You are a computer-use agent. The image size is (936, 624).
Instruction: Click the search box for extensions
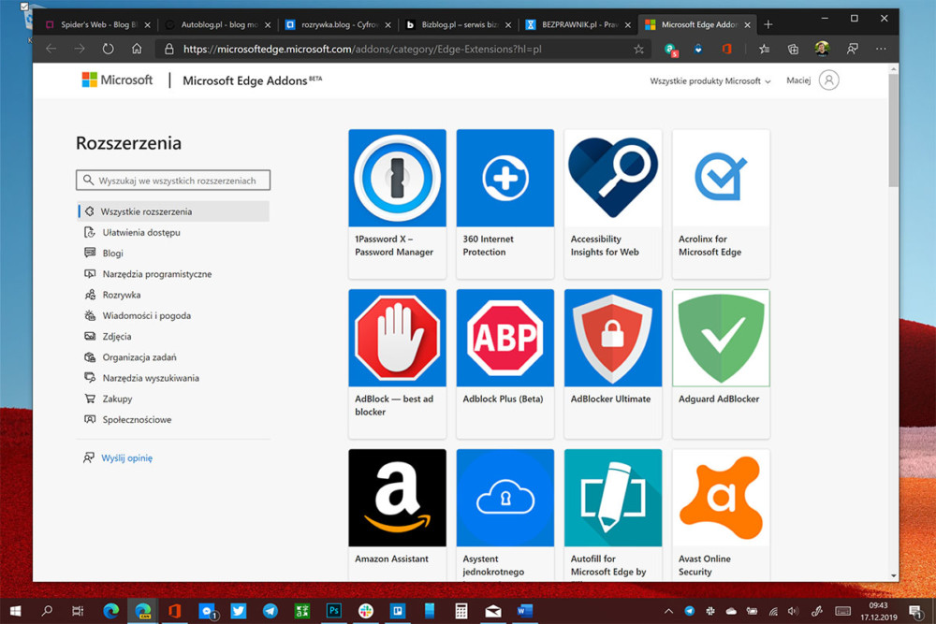pos(173,181)
